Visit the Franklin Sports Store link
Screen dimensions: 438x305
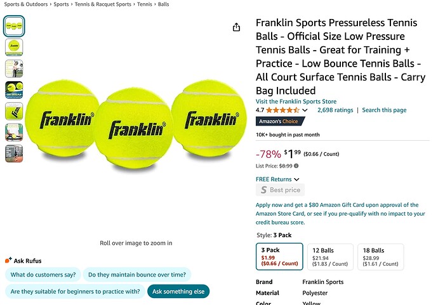(296, 101)
